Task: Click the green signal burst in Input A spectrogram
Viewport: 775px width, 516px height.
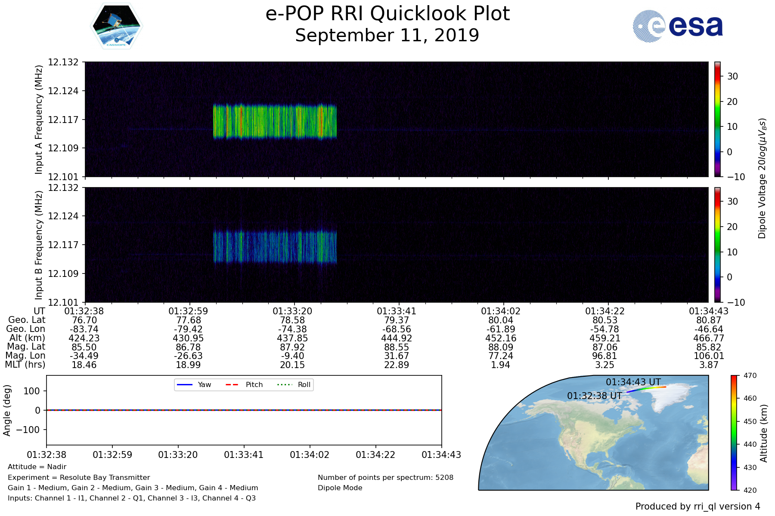Action: 275,122
